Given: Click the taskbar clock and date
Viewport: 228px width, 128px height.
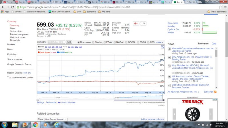Looking at the screenshot, I should tap(219, 125).
